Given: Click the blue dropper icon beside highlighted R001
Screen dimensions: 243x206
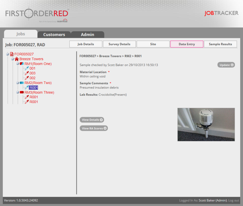Looking at the screenshot, I should coord(27,88).
